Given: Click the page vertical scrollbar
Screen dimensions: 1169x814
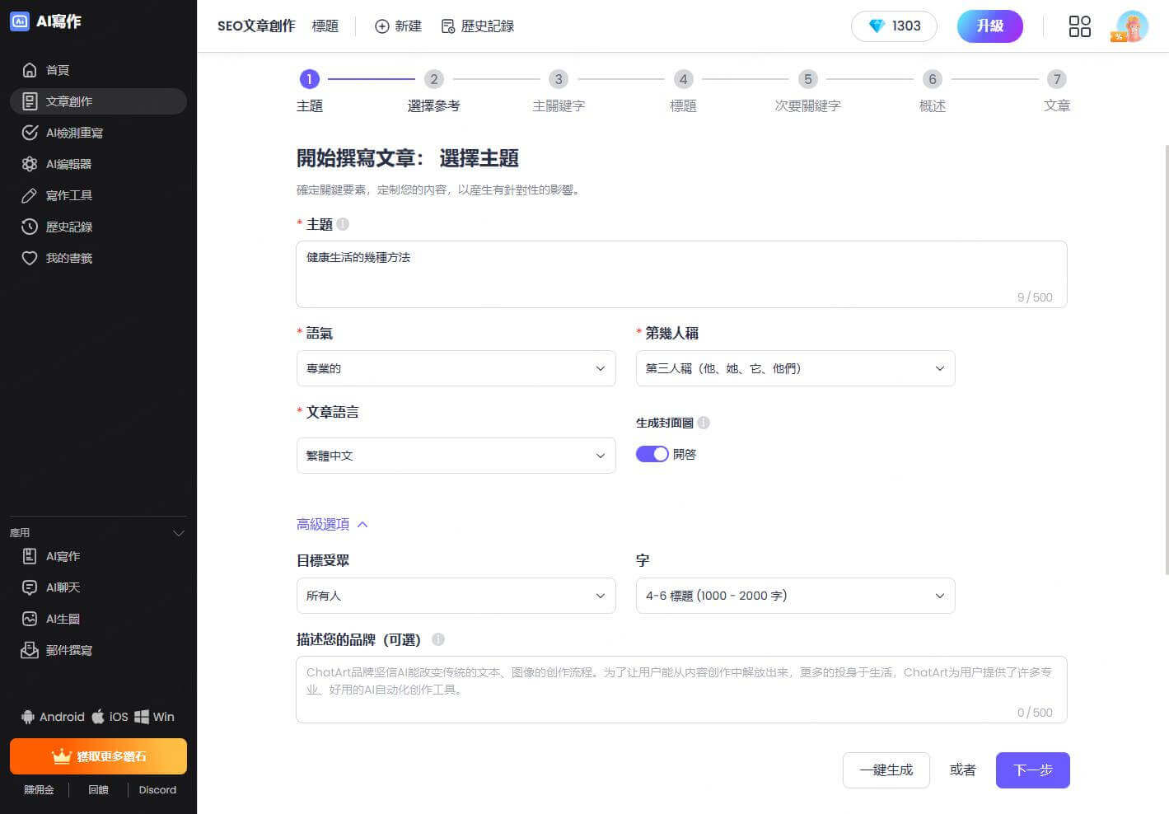Looking at the screenshot, I should (x=1166, y=358).
